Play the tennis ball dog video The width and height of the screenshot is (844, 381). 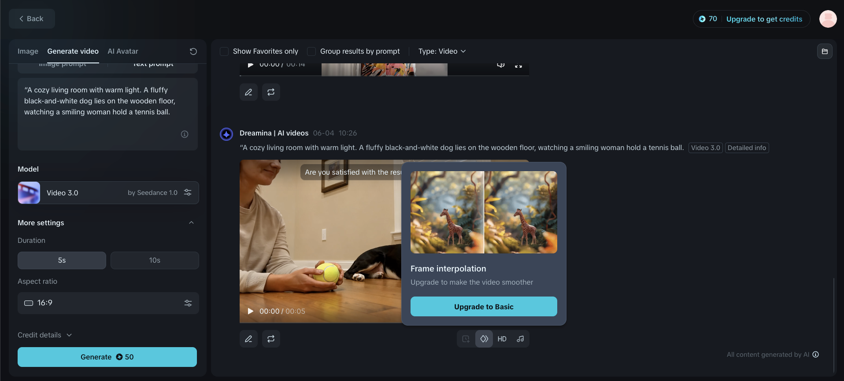pyautogui.click(x=250, y=311)
